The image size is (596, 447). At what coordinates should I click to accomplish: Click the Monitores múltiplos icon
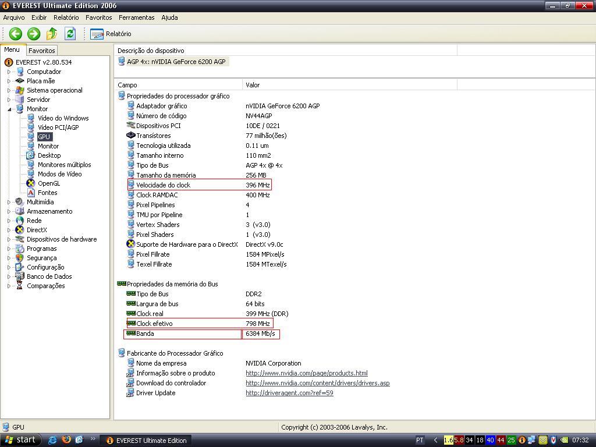click(30, 165)
